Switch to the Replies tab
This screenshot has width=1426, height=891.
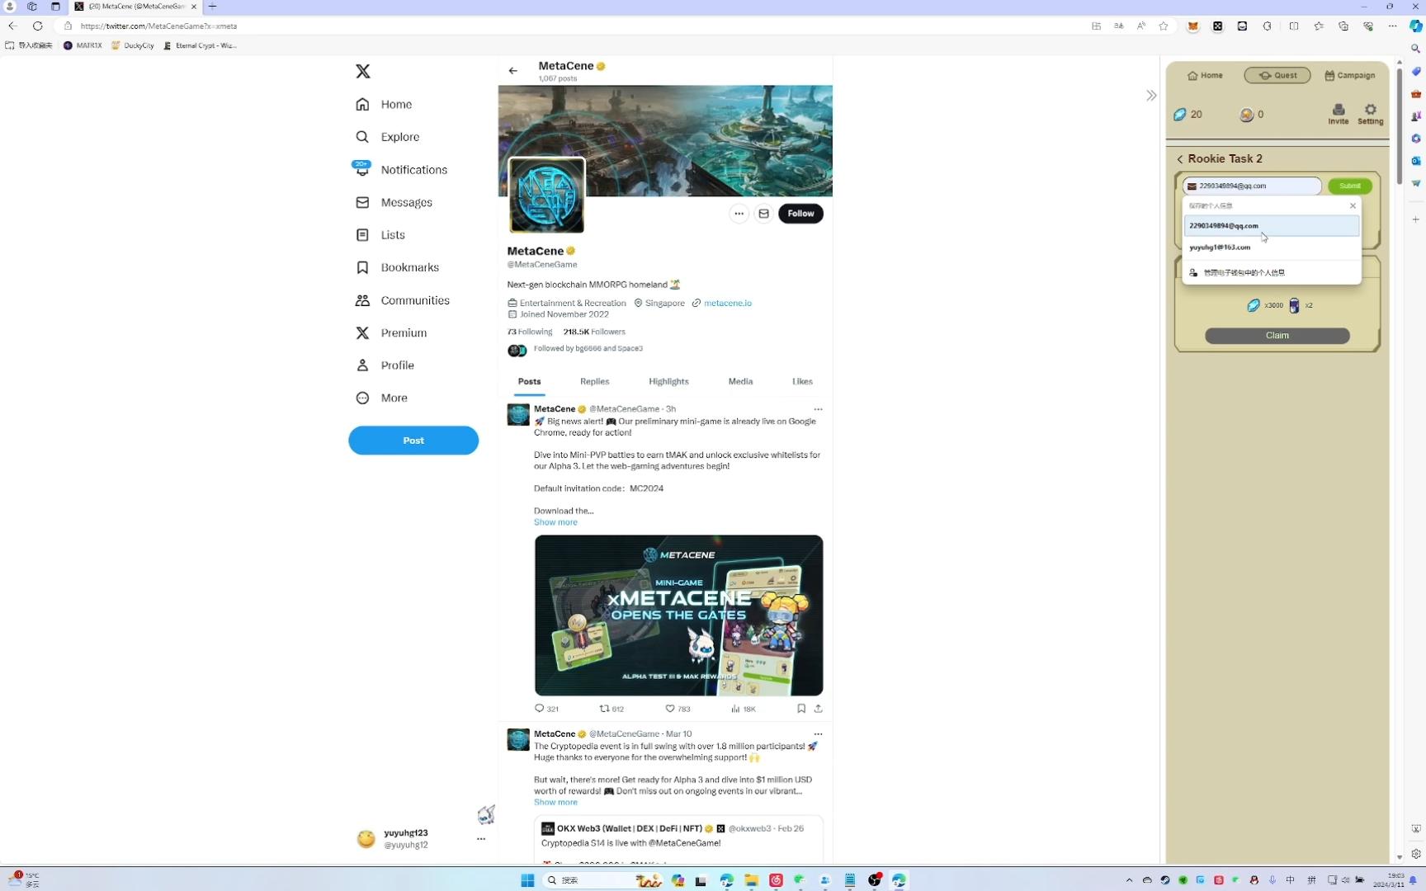(594, 381)
